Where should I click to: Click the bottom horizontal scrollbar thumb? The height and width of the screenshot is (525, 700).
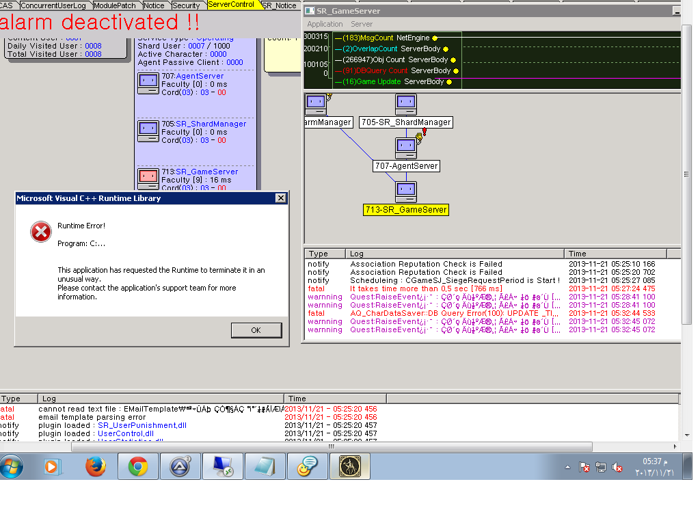point(332,446)
